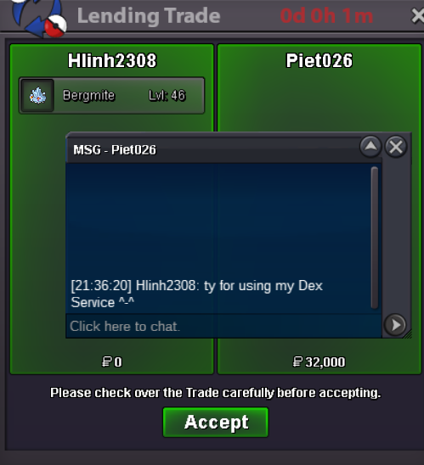Select the Bergmite Lvl 46 trade entry

111,96
